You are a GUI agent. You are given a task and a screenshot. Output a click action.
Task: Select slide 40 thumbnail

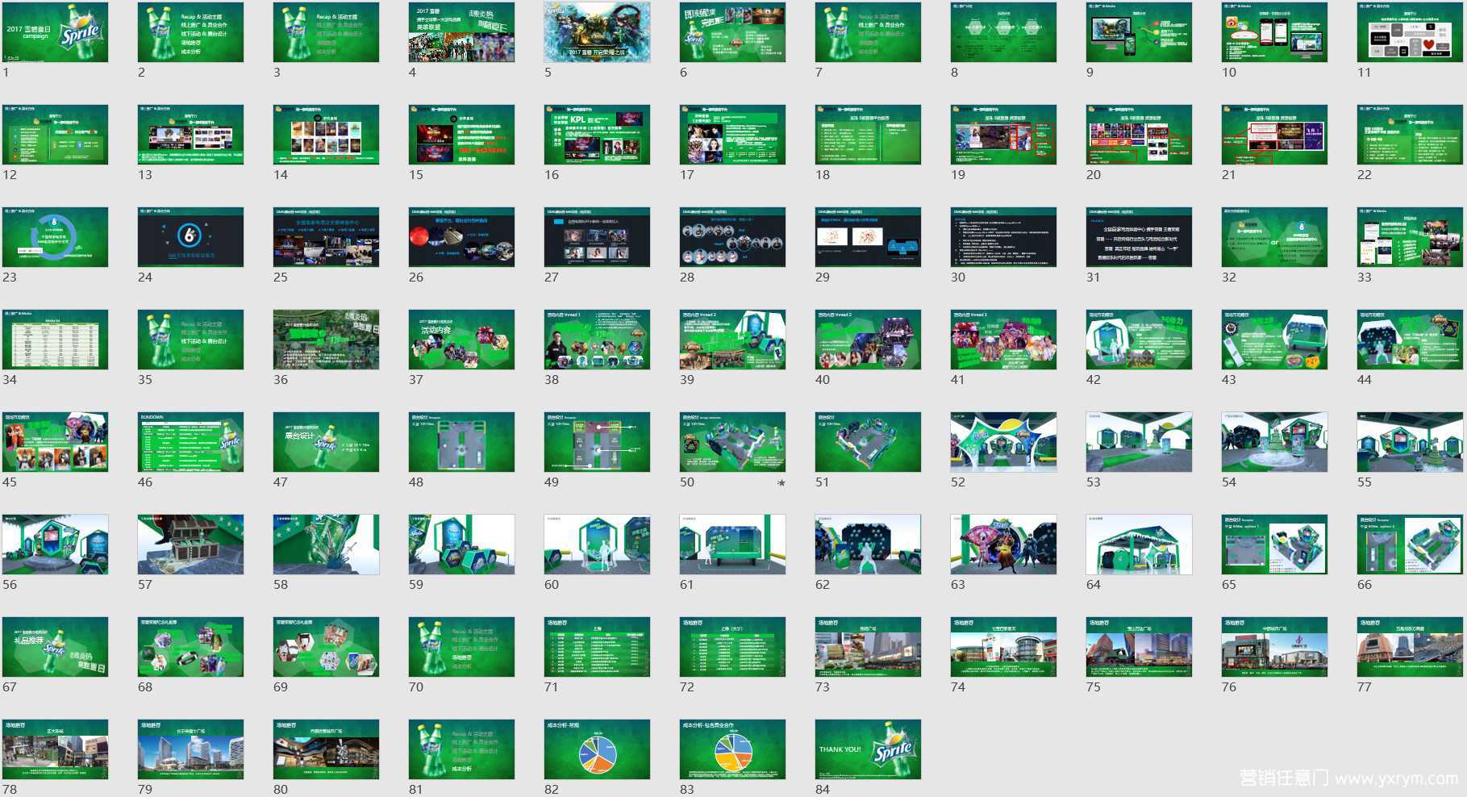click(x=868, y=340)
